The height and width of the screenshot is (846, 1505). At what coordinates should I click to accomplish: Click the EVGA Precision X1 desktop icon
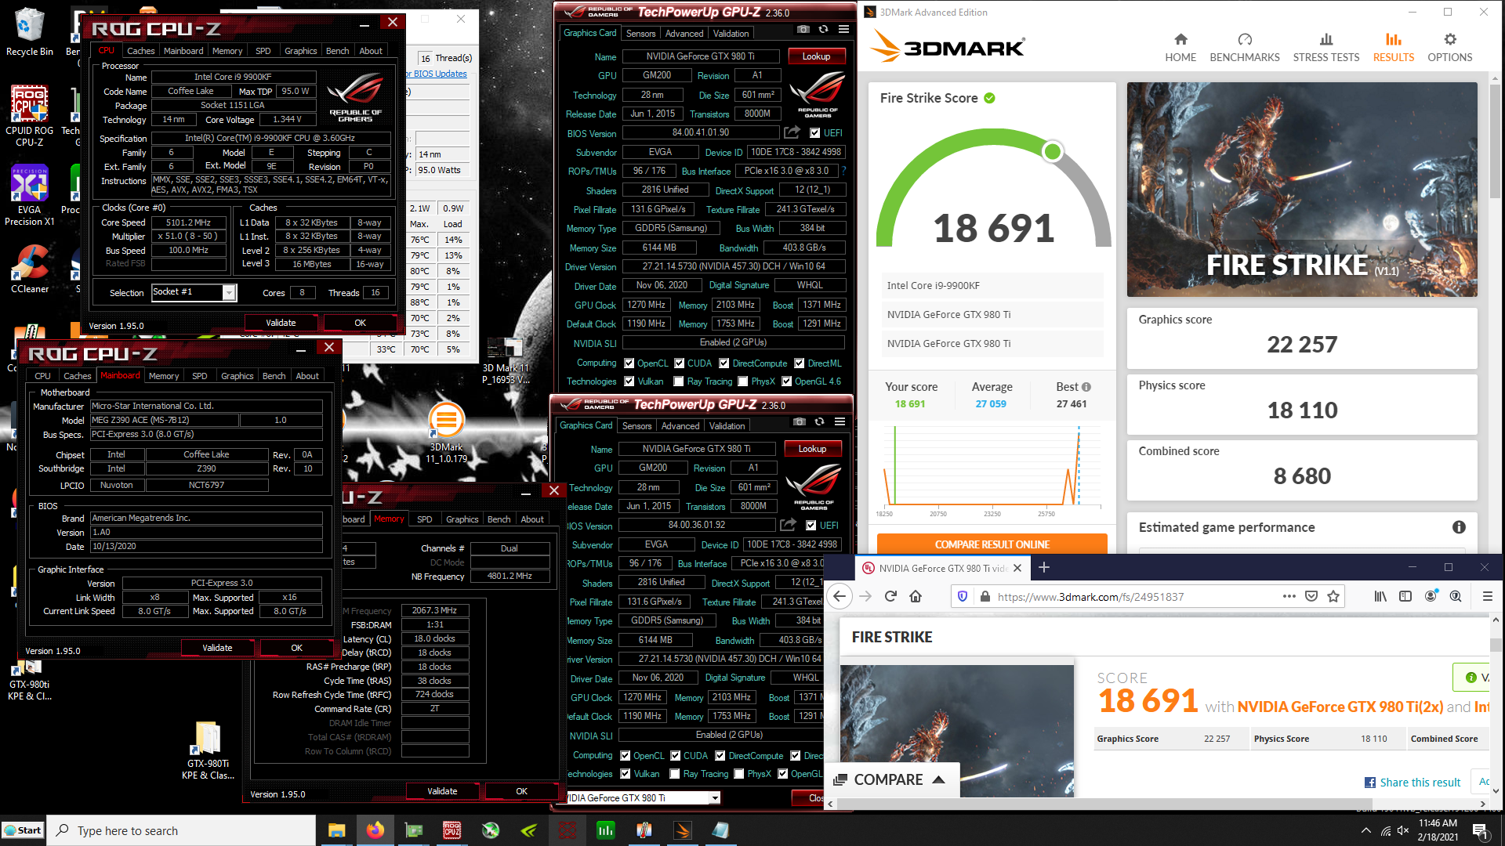coord(30,196)
